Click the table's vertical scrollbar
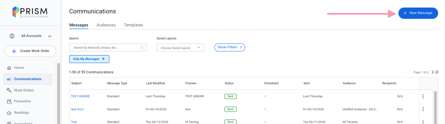445x124 pixels. click(435, 107)
